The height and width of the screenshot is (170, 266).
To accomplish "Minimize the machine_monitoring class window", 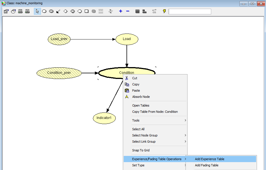I will coord(244,4).
